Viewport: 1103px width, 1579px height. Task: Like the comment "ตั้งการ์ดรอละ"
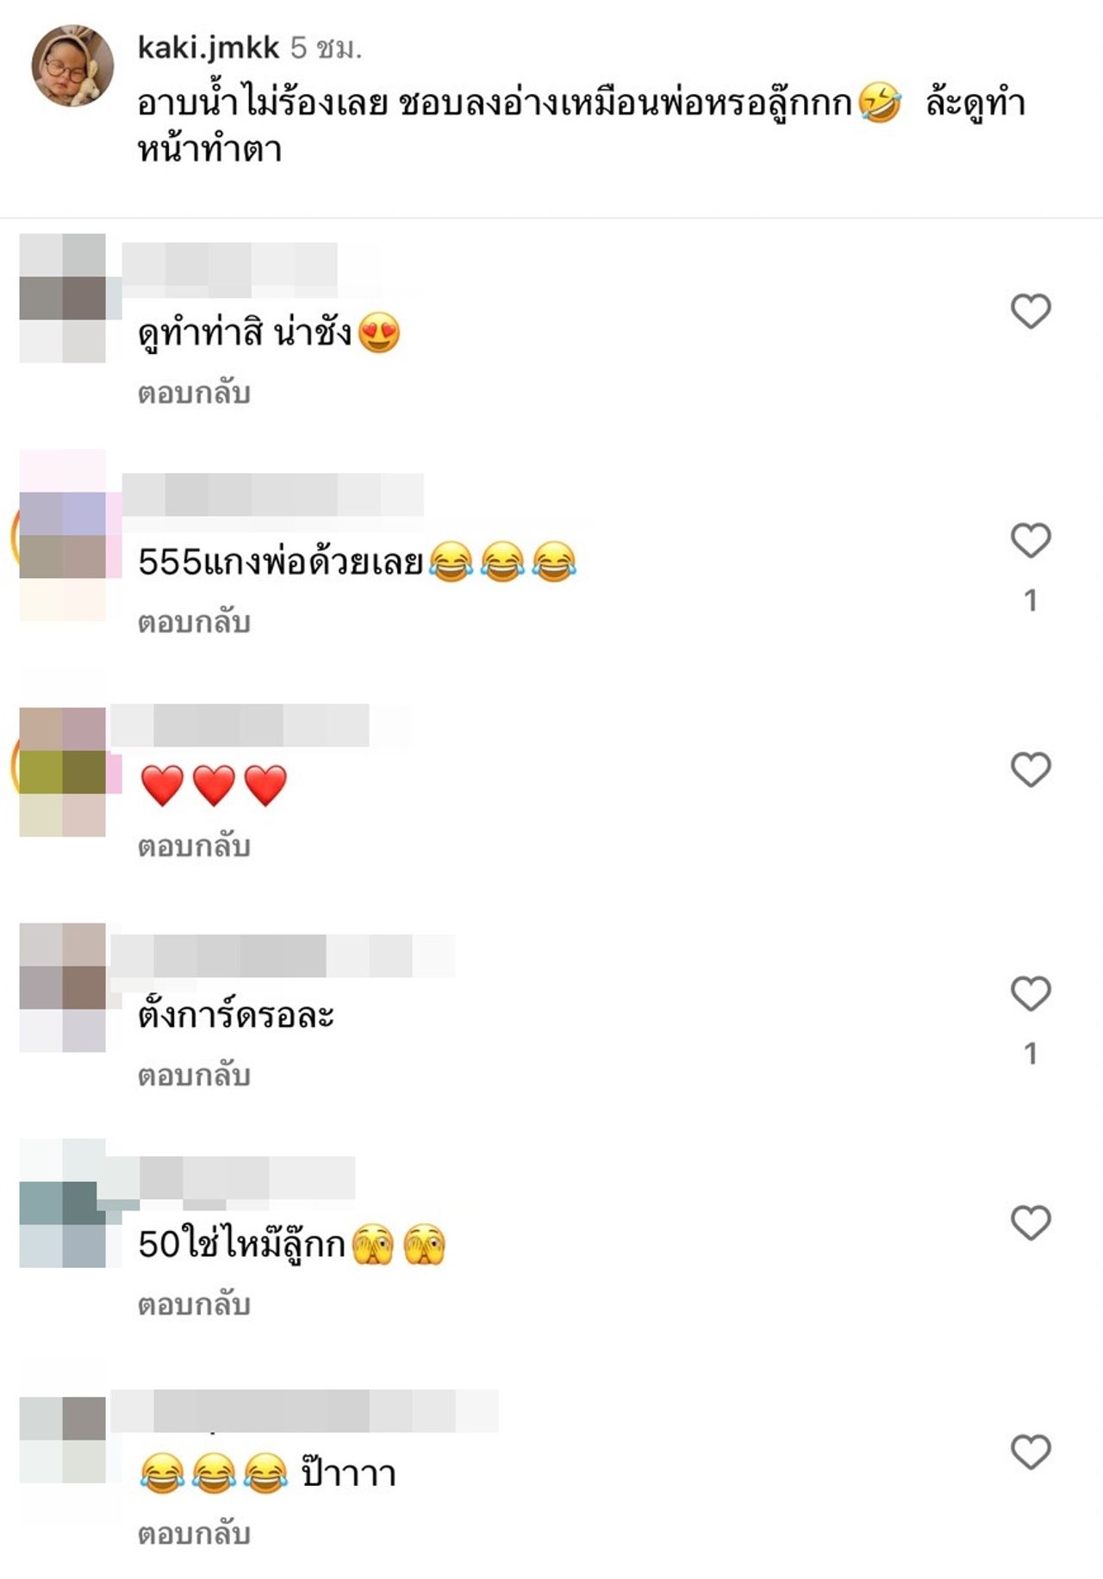pyautogui.click(x=1031, y=993)
